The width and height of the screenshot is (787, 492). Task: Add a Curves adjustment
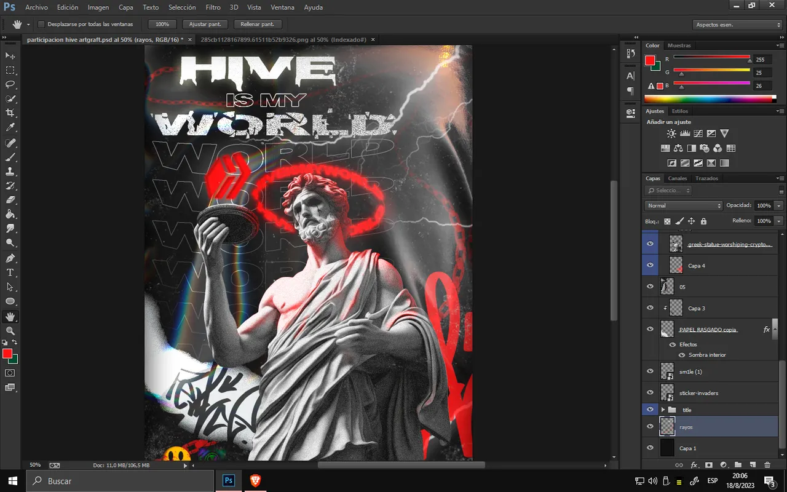(698, 133)
